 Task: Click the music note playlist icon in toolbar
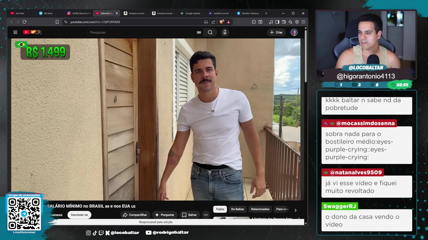click(271, 22)
